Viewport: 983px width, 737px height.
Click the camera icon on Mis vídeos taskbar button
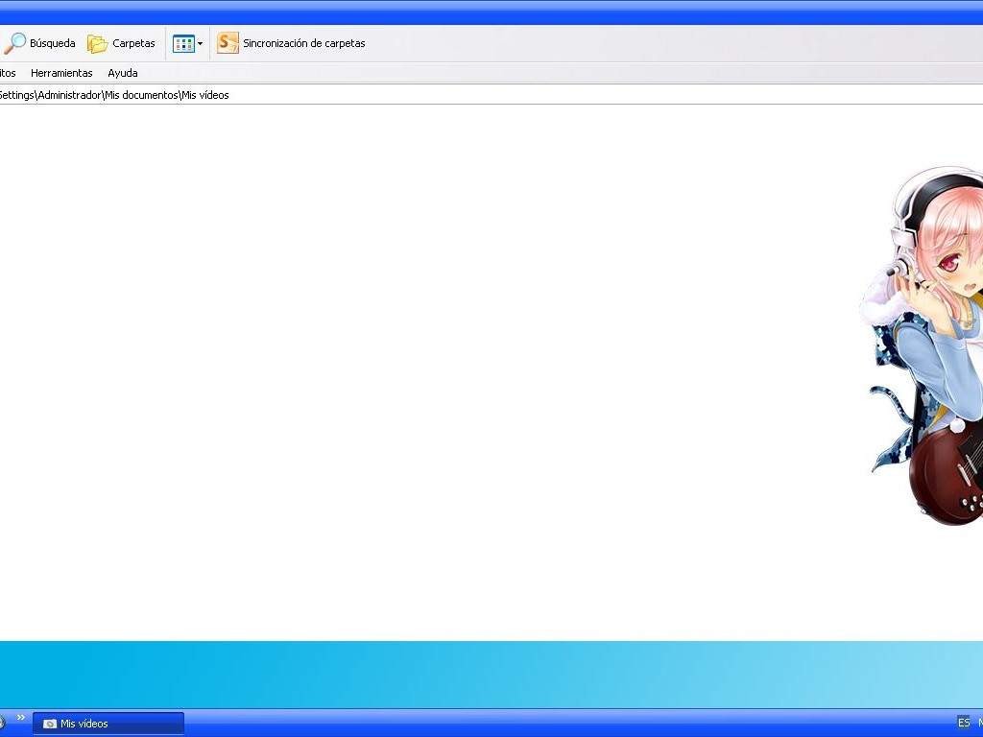[x=50, y=724]
